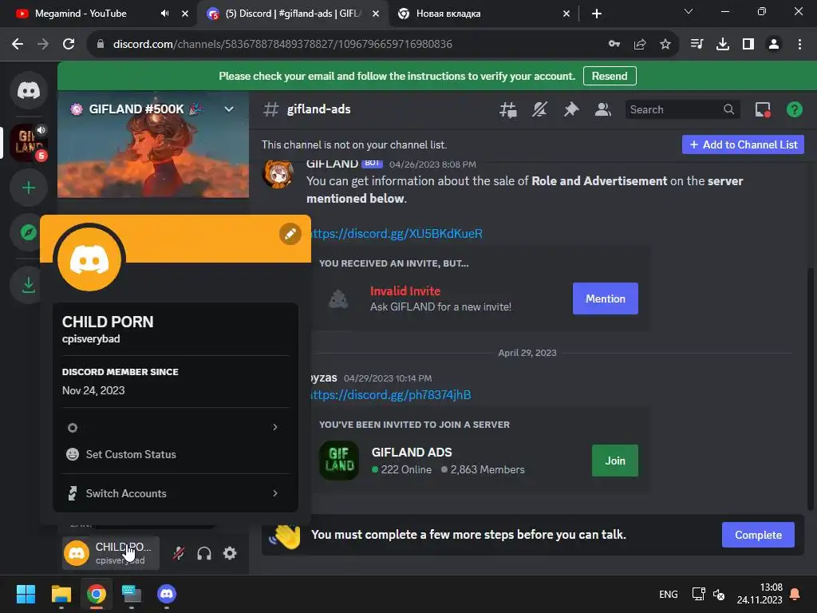This screenshot has width=817, height=613.
Task: Click the Download Apps icon in sidebar
Action: click(29, 285)
